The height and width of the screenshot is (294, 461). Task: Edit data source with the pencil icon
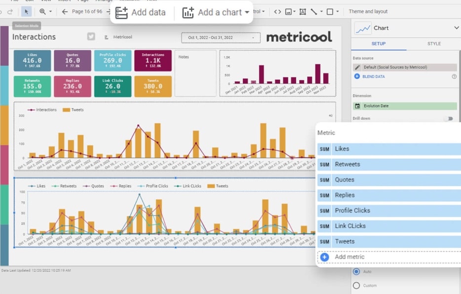357,67
